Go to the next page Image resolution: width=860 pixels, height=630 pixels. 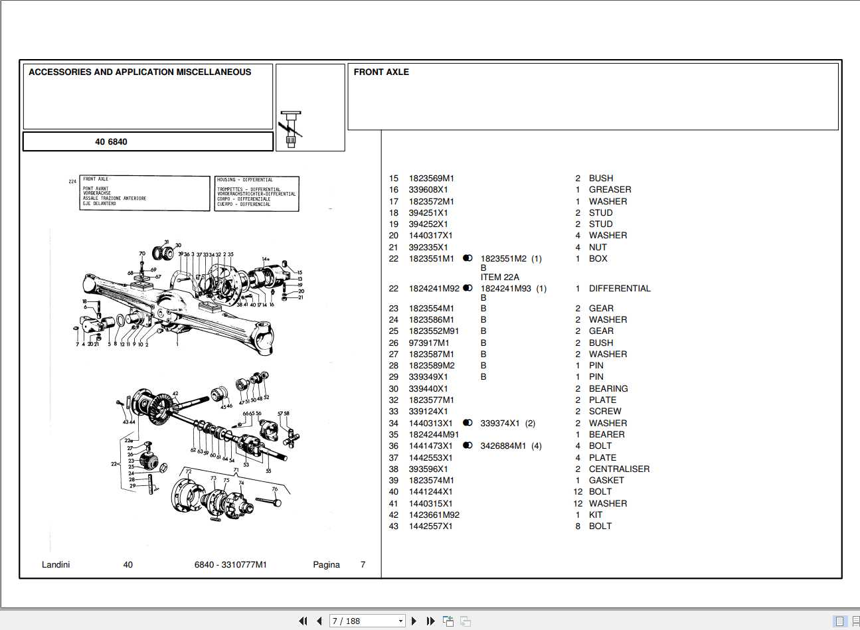click(x=414, y=621)
